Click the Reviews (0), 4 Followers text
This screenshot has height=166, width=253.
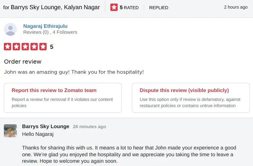tap(50, 32)
